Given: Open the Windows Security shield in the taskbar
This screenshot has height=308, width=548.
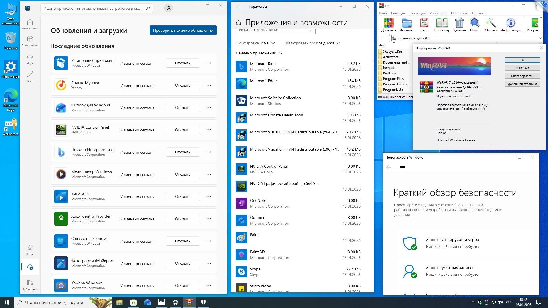Looking at the screenshot, I should pos(204,302).
